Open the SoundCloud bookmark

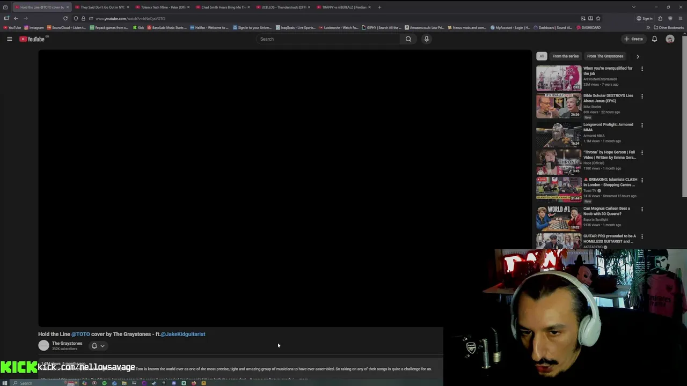(x=67, y=27)
